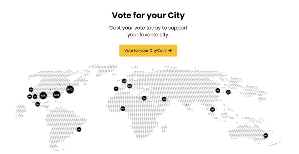Choose the CMX marker in Mexico
This screenshot has height=154, width=299.
click(38, 104)
